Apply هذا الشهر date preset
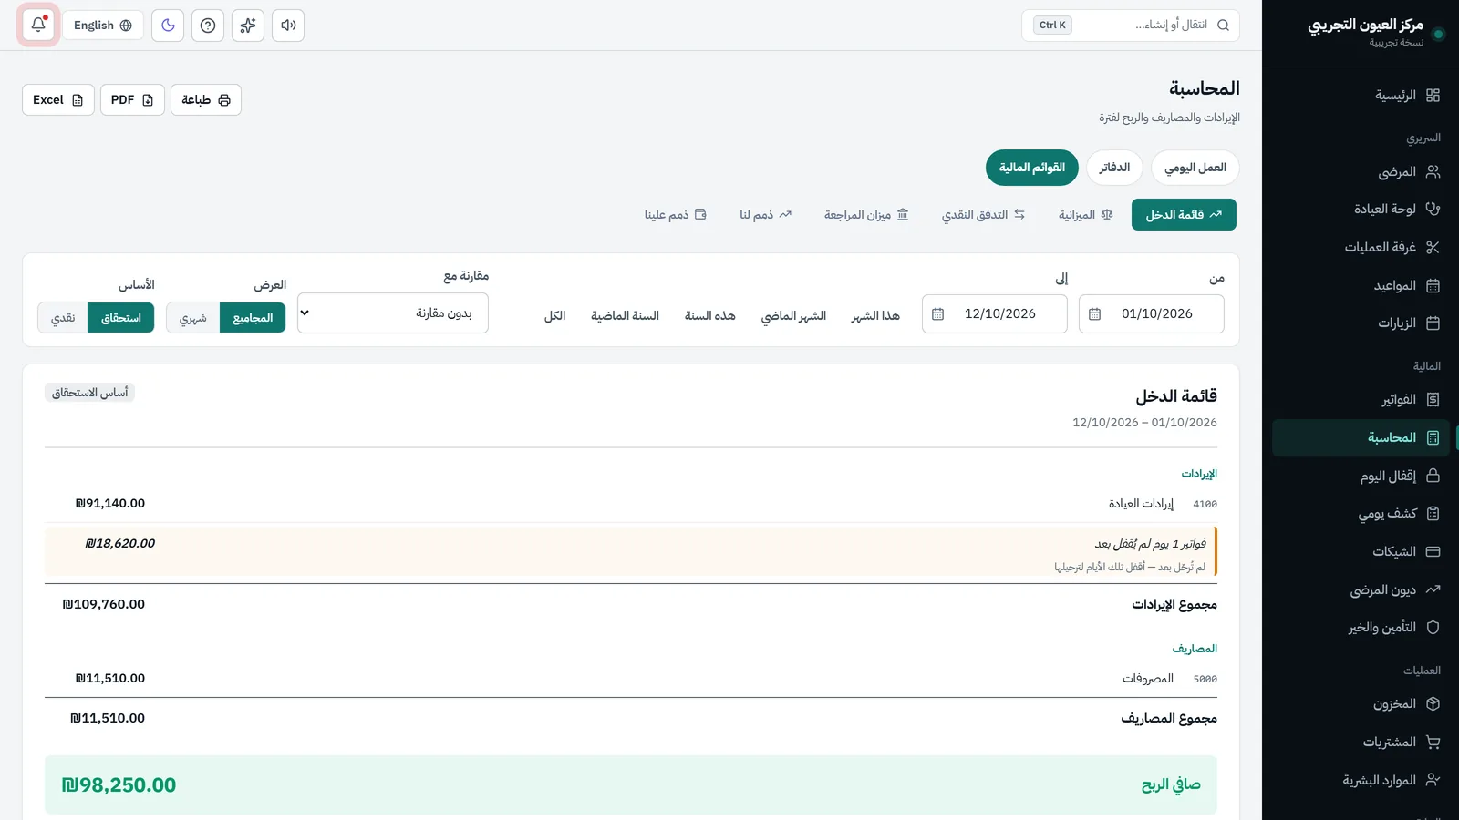Viewport: 1459px width, 820px height. point(875,316)
